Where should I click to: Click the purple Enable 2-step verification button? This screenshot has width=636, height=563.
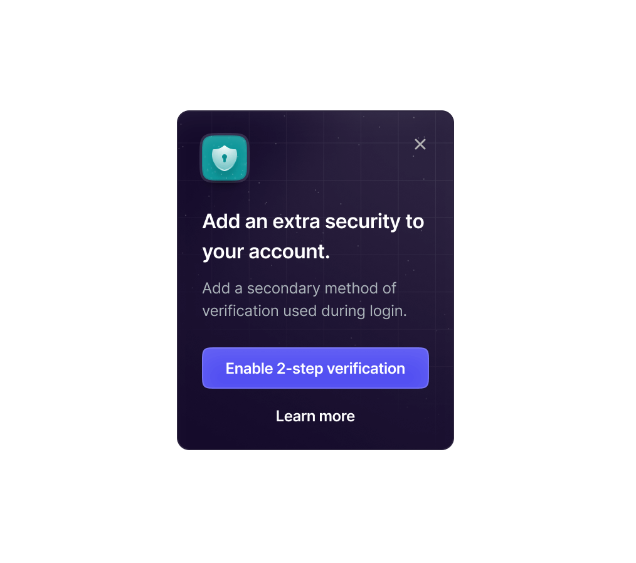[315, 368]
